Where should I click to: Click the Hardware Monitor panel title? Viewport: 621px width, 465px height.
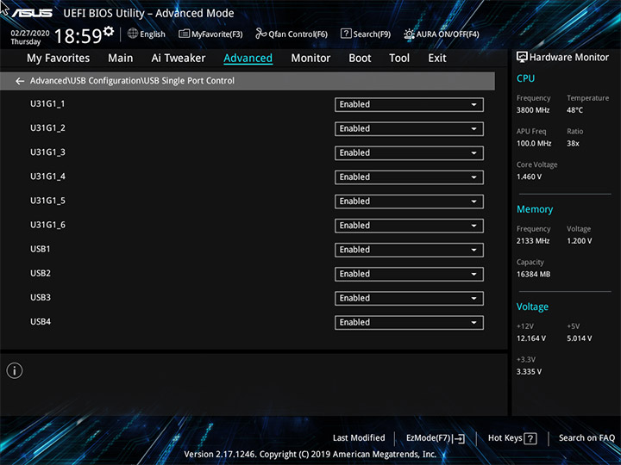coord(569,58)
